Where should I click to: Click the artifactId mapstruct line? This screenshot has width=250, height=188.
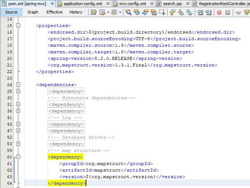(109, 170)
